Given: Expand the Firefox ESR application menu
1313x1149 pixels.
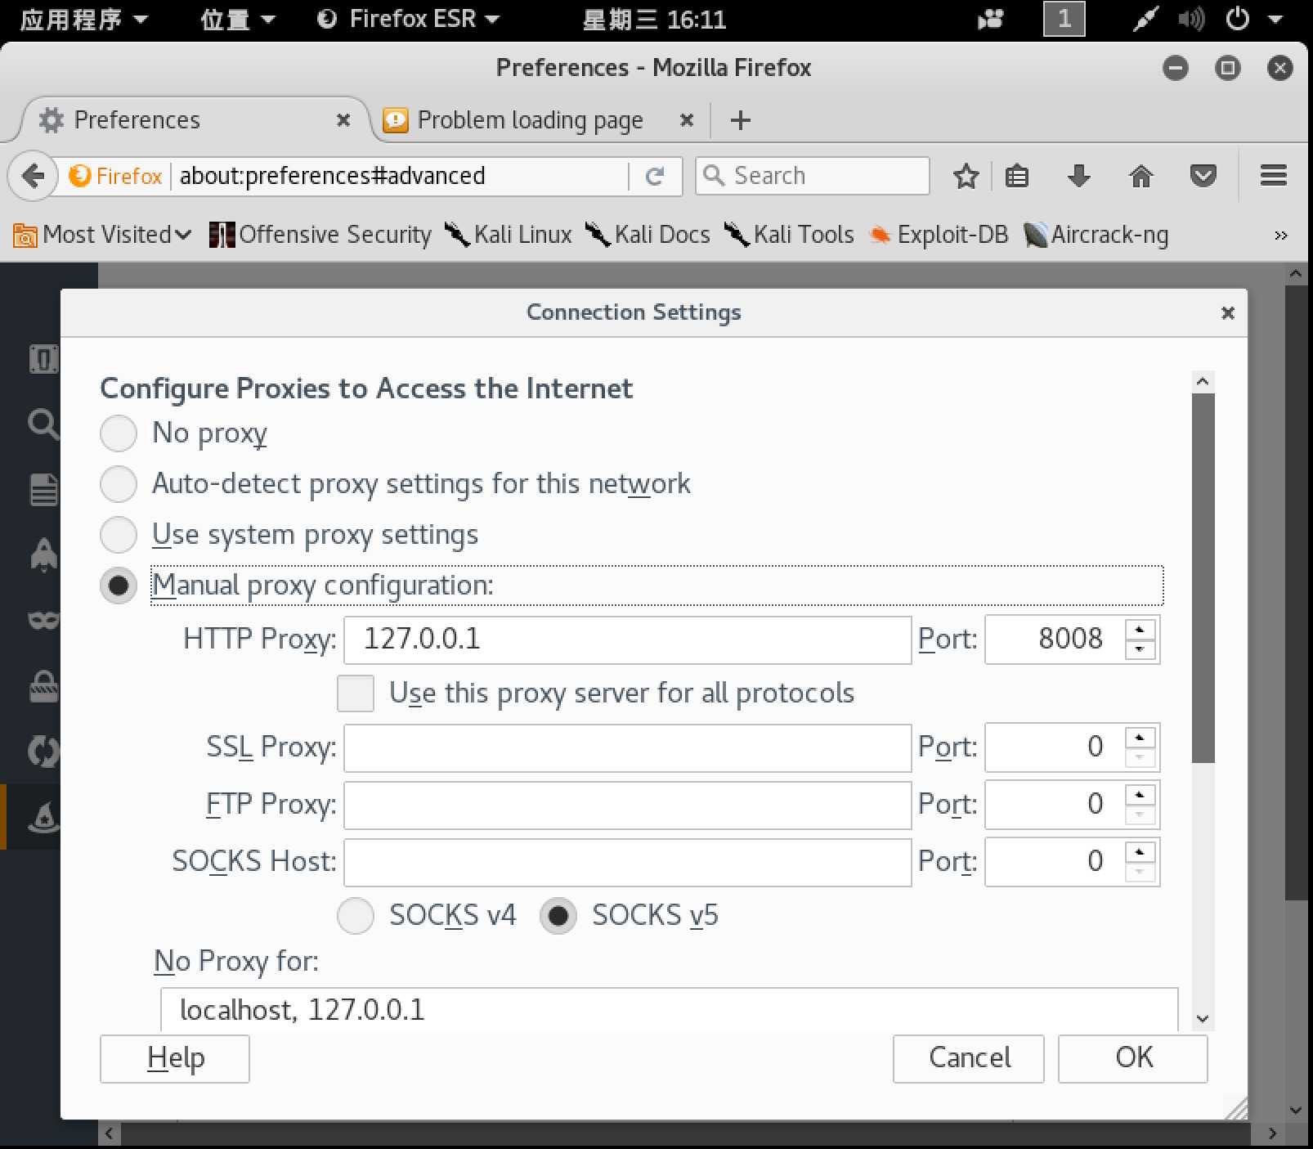Looking at the screenshot, I should pyautogui.click(x=409, y=19).
